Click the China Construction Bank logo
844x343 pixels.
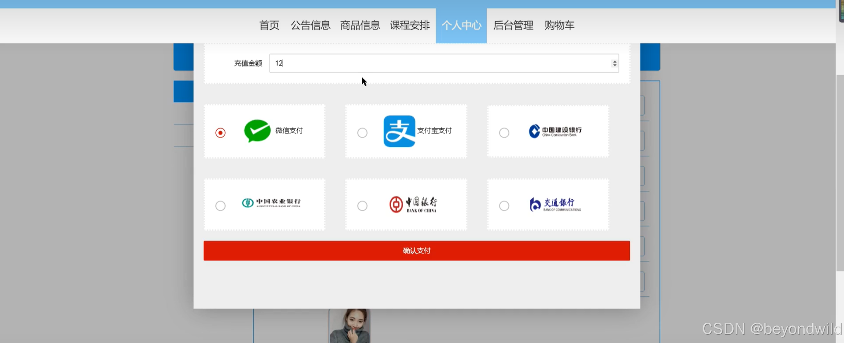555,131
